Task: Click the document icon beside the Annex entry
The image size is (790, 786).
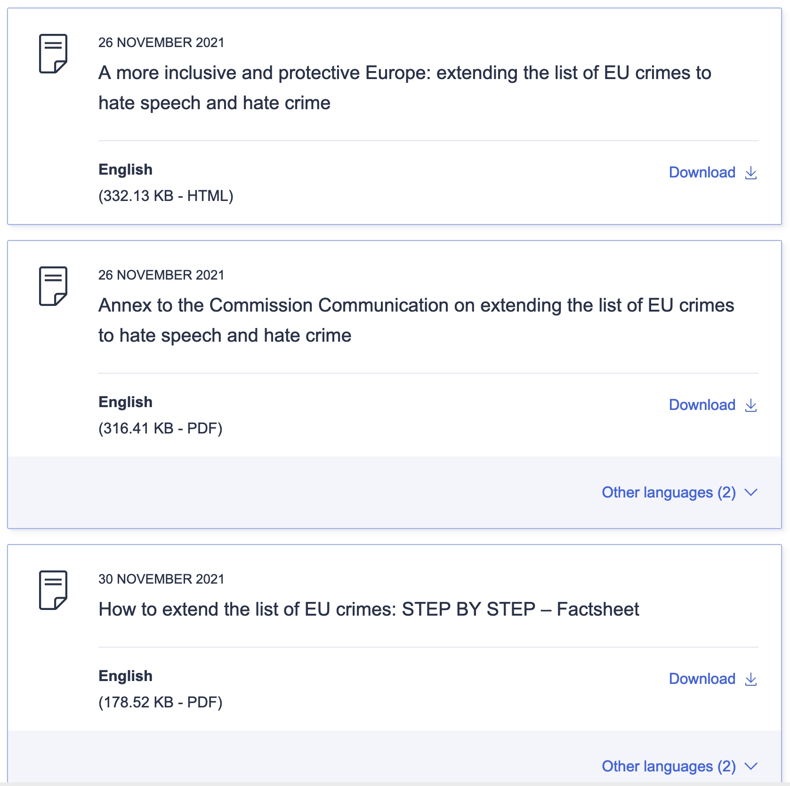Action: 53,286
